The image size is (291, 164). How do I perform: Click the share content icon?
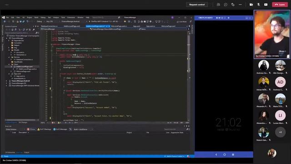coord(266,5)
